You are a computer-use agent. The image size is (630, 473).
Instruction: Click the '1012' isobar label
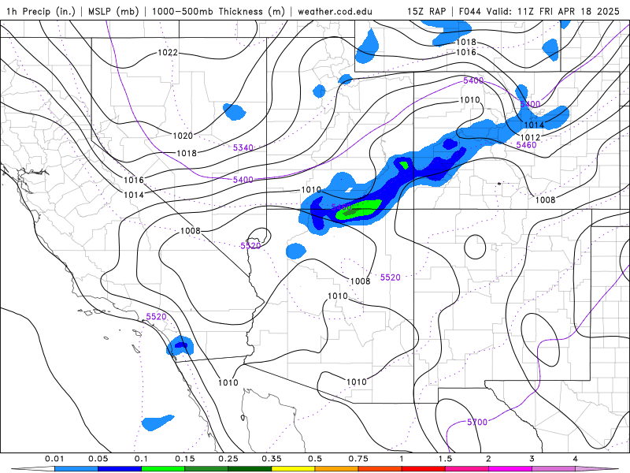coord(530,137)
